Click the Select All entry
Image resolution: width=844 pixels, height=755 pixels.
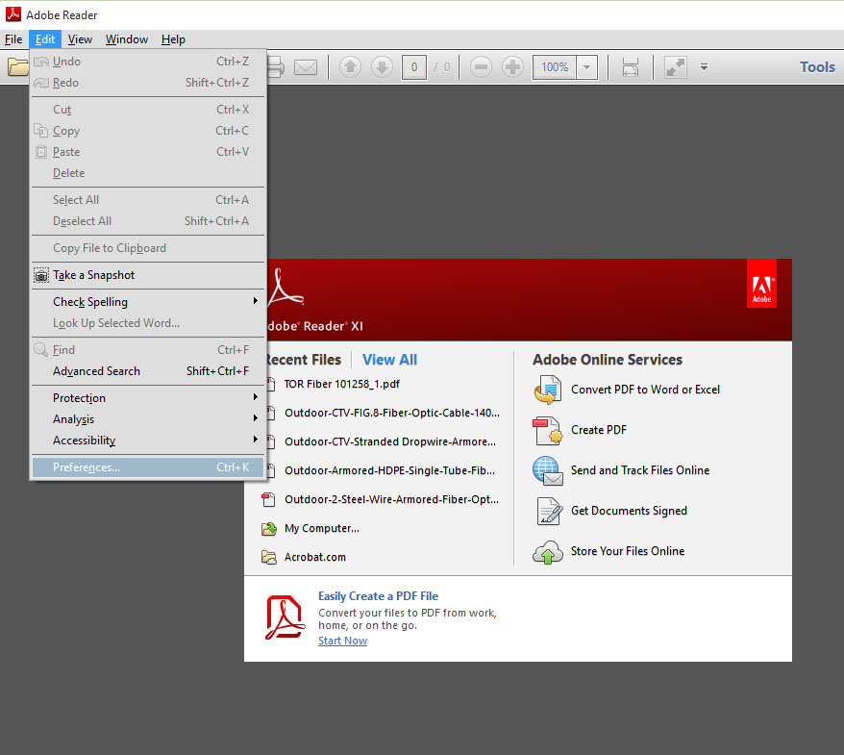point(148,200)
